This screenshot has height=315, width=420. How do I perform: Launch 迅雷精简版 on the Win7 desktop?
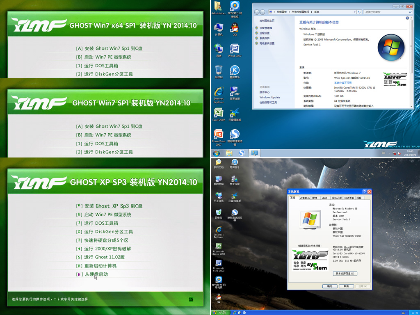tap(235, 114)
